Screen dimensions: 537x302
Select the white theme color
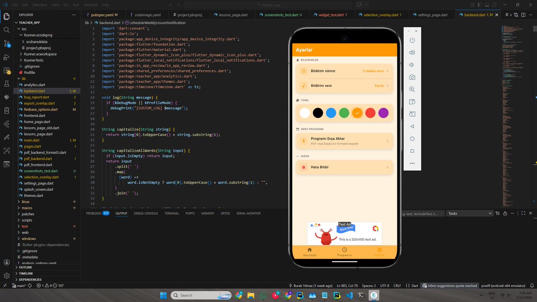coord(305,113)
